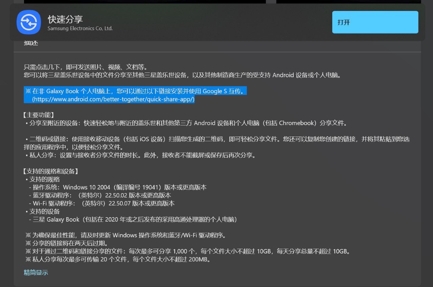Click the note about 200MB private sharing
This screenshot has height=287, width=433.
click(118, 260)
